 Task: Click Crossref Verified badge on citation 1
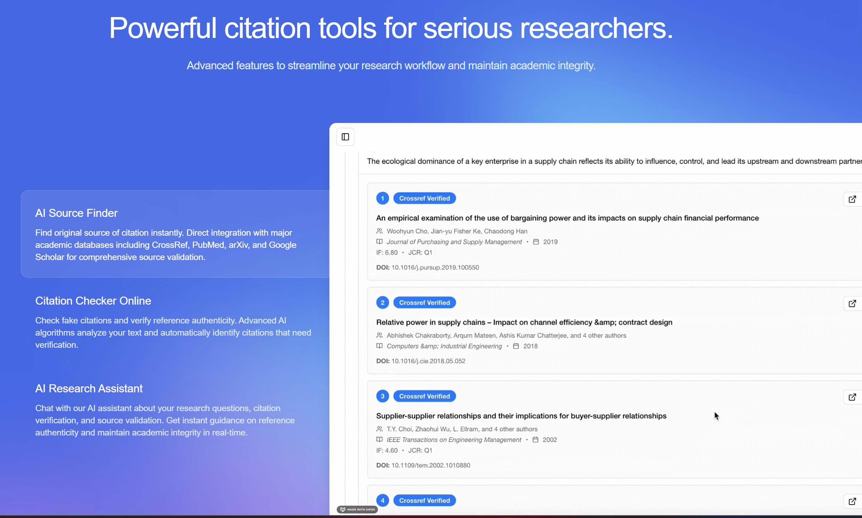pyautogui.click(x=424, y=198)
